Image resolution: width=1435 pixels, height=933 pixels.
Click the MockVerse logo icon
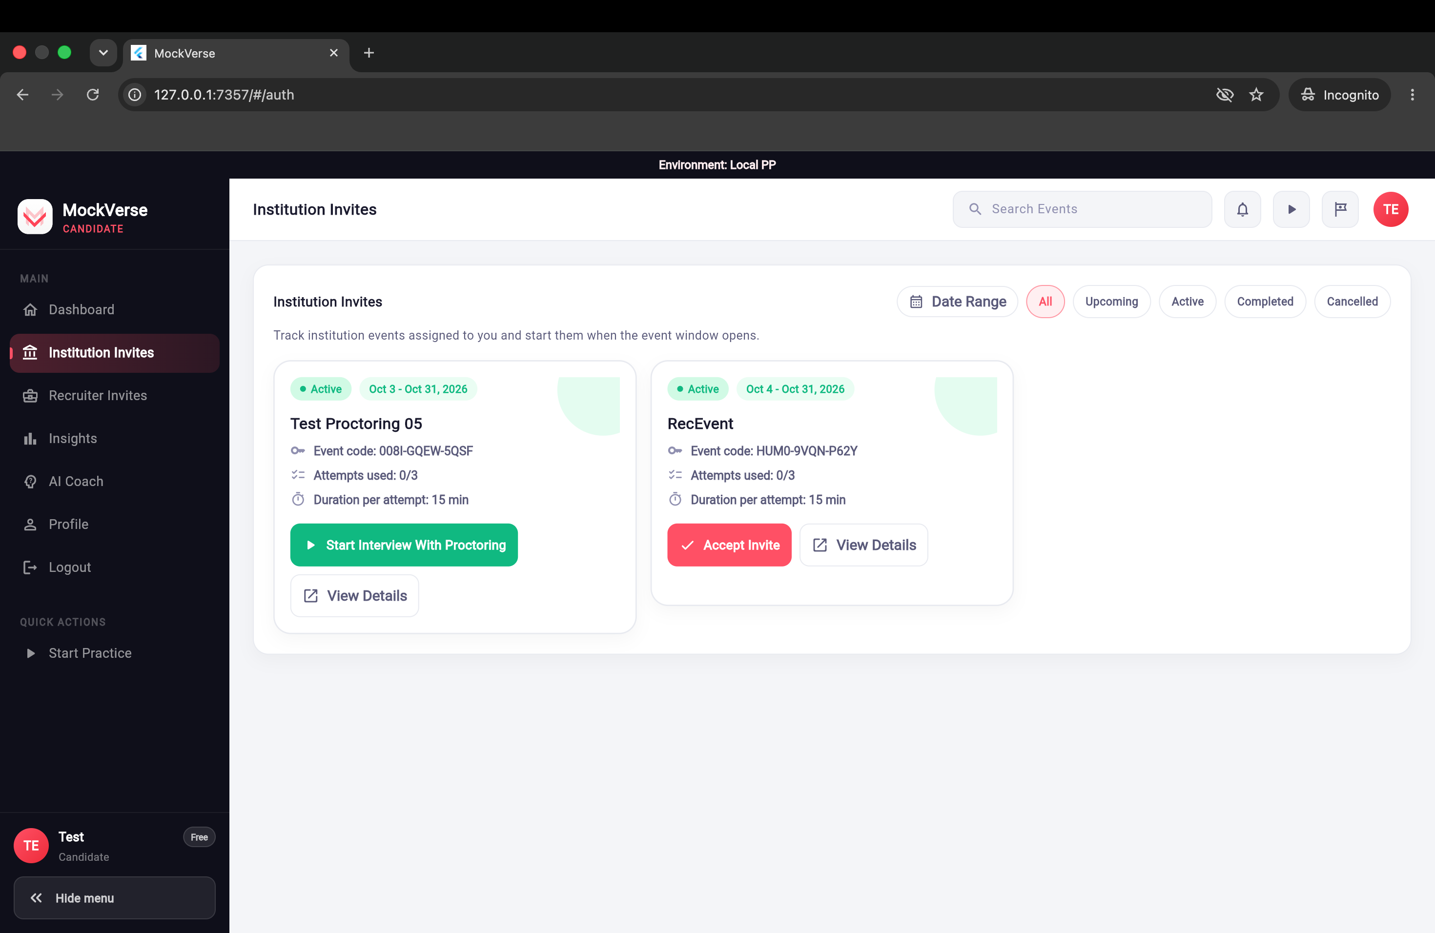pos(35,216)
